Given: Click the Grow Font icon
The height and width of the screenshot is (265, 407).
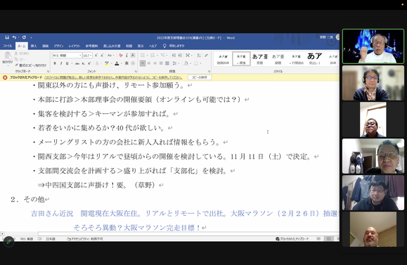Looking at the screenshot, I should coord(96,56).
